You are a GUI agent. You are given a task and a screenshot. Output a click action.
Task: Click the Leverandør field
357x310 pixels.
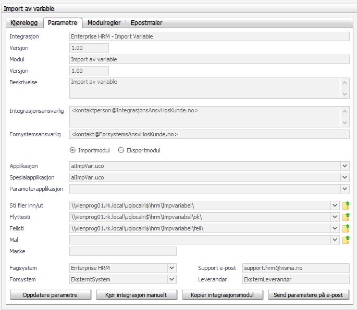296,279
